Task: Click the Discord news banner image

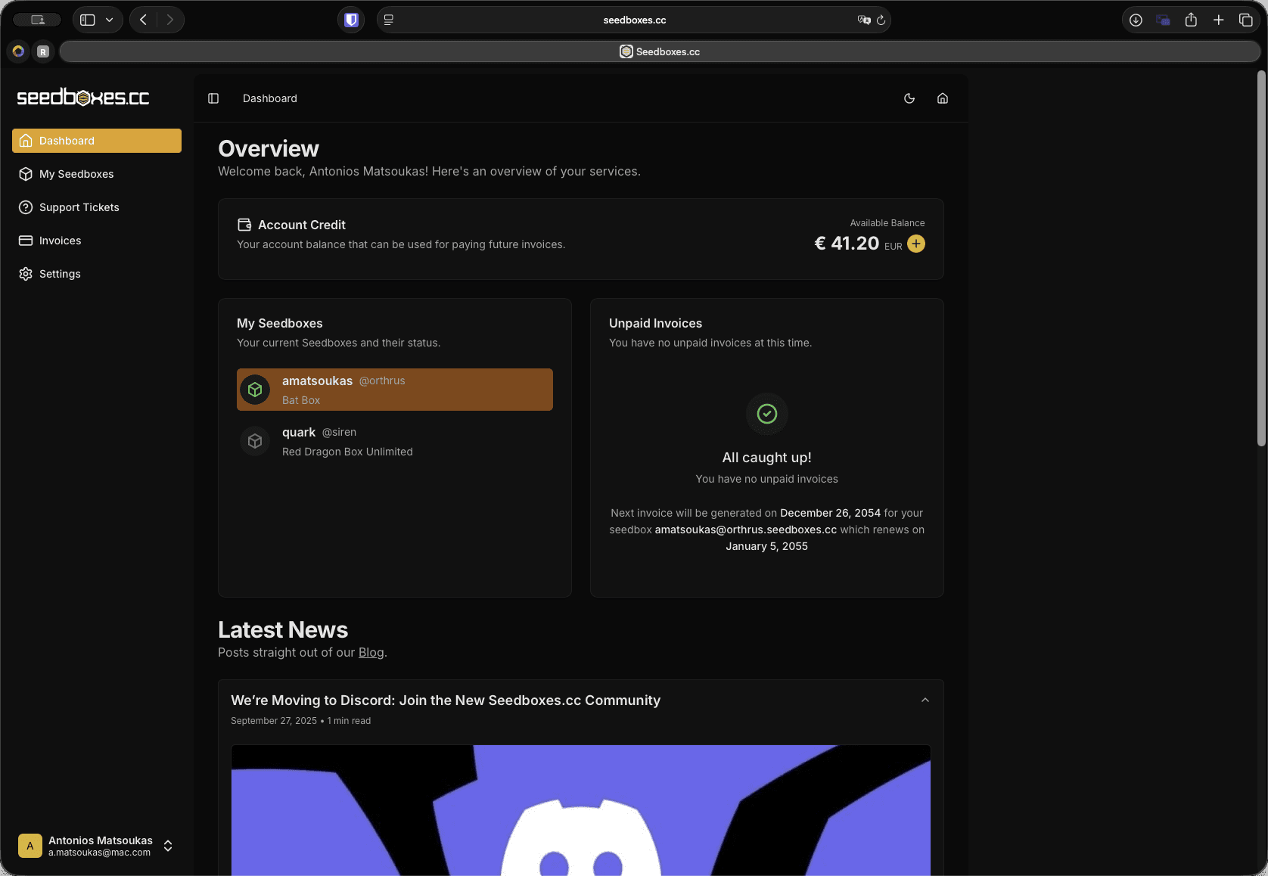Action: [581, 810]
